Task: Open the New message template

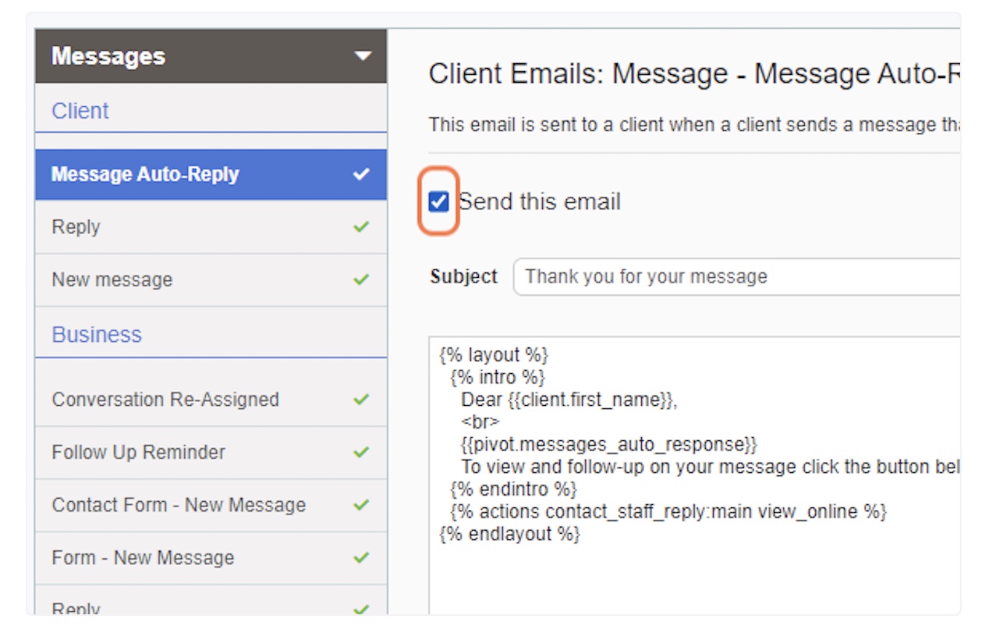Action: [211, 279]
